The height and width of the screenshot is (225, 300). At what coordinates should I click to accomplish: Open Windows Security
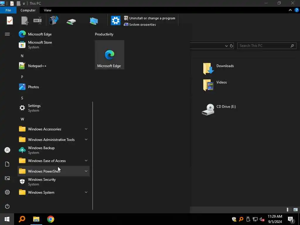tap(54, 182)
